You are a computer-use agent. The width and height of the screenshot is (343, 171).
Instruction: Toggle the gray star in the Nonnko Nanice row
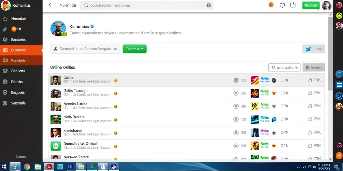pos(274,106)
